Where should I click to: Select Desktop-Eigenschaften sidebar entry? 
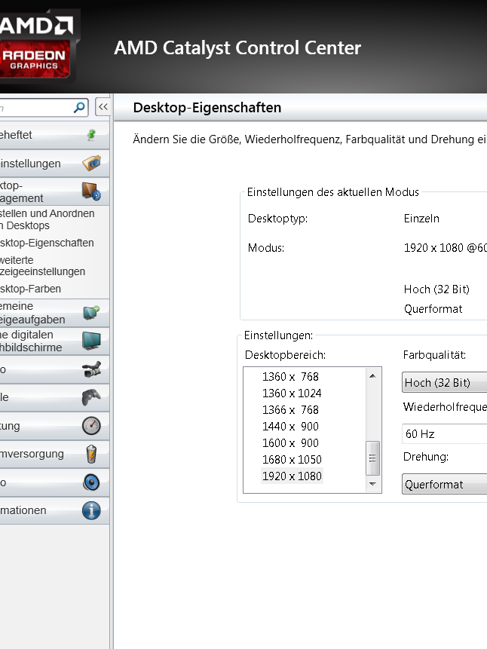tap(47, 243)
